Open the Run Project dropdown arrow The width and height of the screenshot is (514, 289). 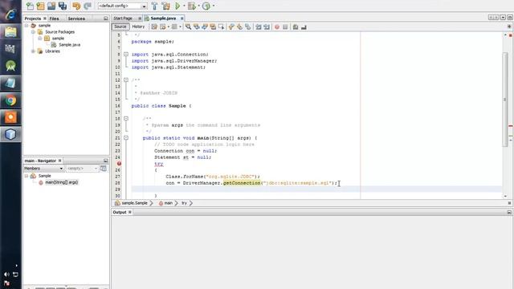click(184, 6)
